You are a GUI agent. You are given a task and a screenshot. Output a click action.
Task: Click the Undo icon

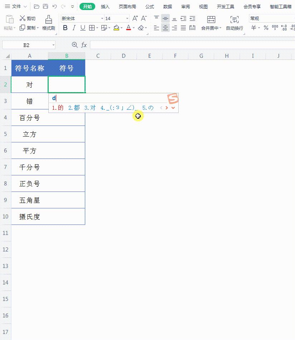tap(54, 6)
